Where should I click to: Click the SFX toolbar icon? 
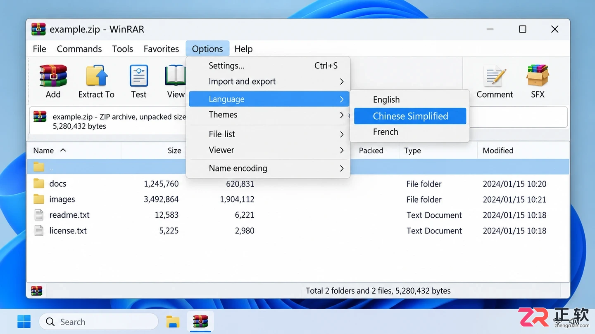tap(538, 75)
